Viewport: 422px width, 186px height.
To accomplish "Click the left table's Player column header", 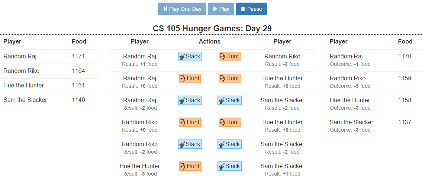I will [12, 42].
